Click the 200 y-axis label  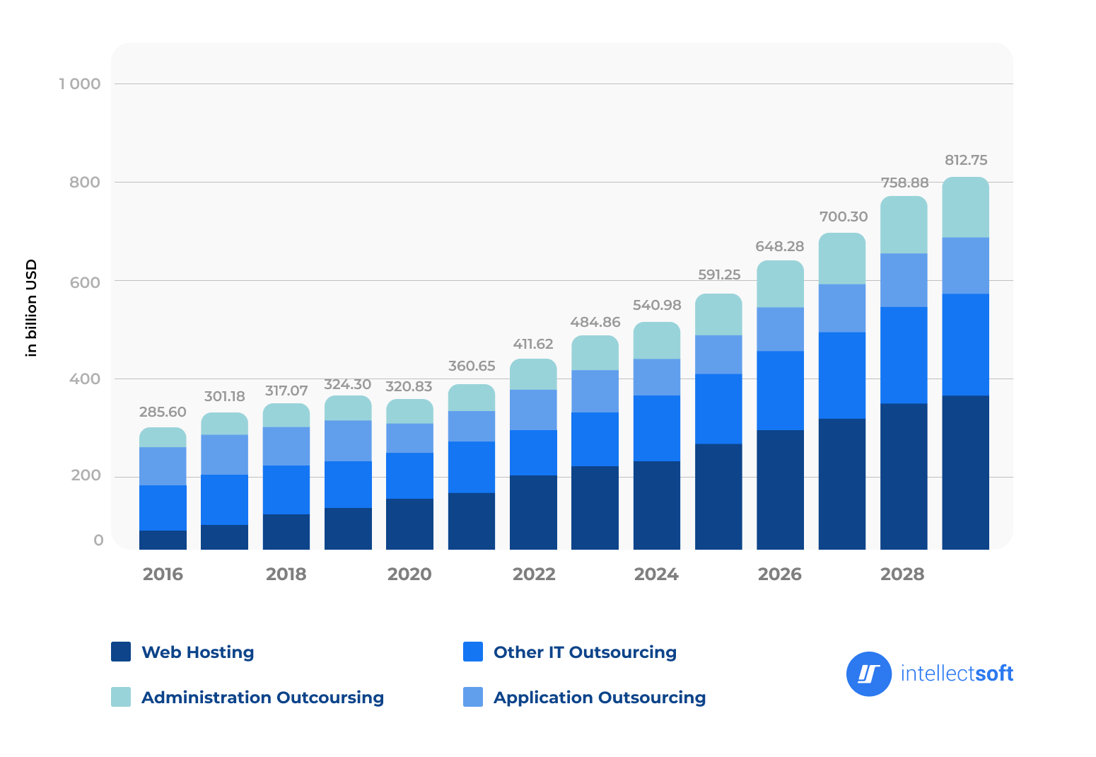click(86, 475)
